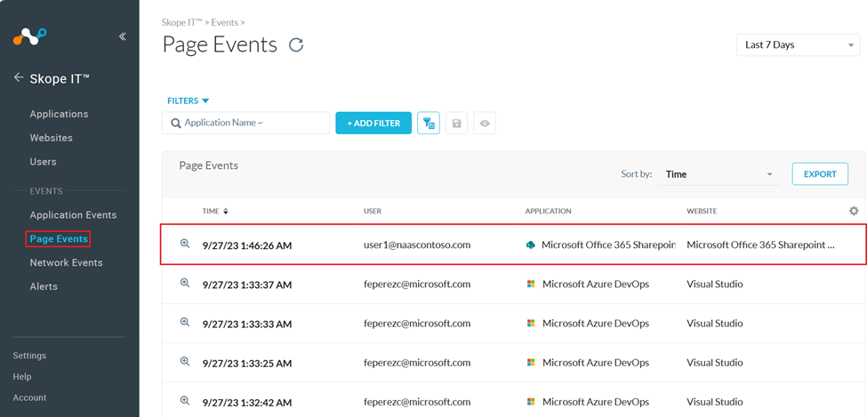Click Skope IT sidebar heading
The height and width of the screenshot is (417, 867).
60,78
